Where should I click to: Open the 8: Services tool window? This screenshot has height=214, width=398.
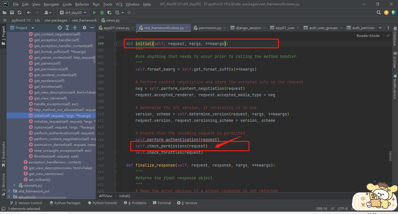pyautogui.click(x=187, y=203)
